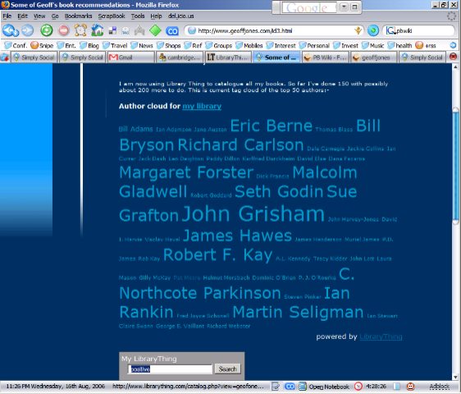Open the floating Google toolbar dropdown arrow
Screen dimensions: 461x394
click(x=344, y=7)
